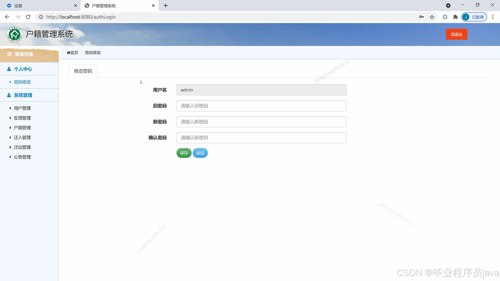This screenshot has width=500, height=281.
Task: Click the 新密码 form label
Action: coord(160,122)
